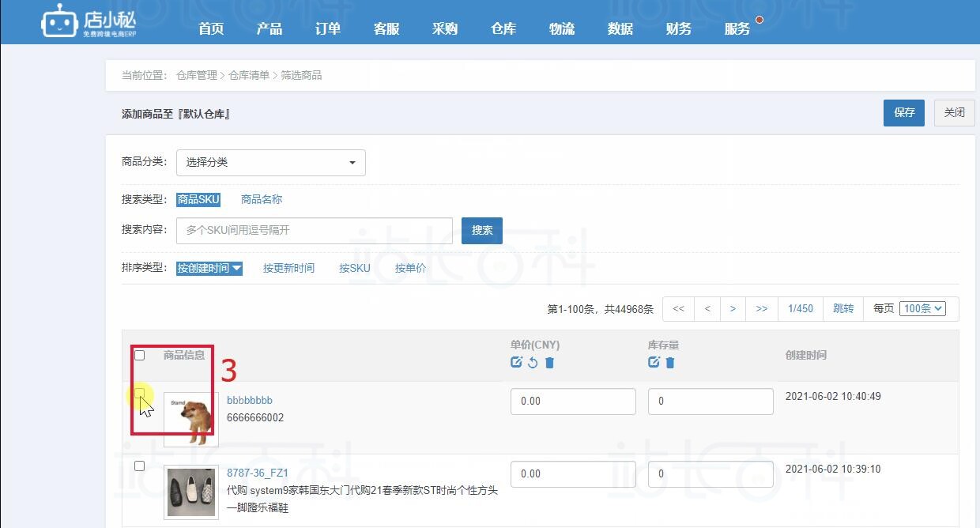Screen dimensions: 980x528
Task: Click the notification dot on 服务 menu
Action: click(759, 17)
